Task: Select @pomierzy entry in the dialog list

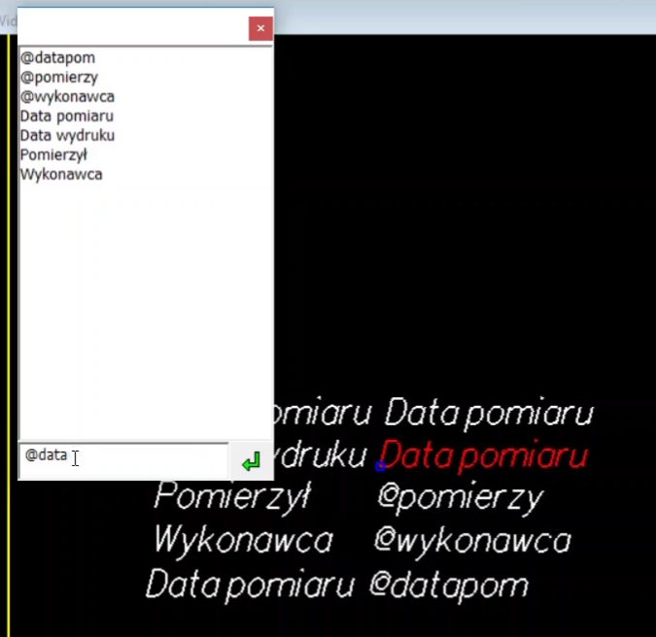Action: coord(58,78)
